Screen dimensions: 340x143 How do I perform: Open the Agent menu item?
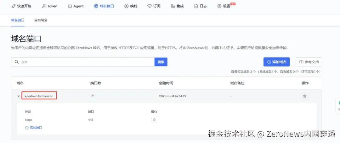tap(76, 6)
